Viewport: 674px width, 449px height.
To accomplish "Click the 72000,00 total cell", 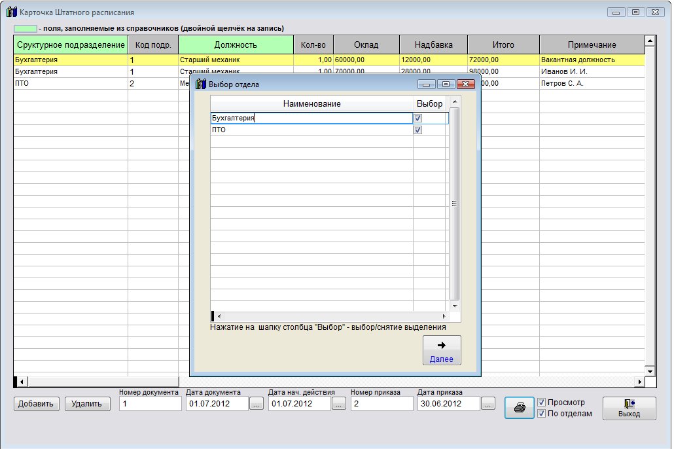I will pyautogui.click(x=503, y=60).
